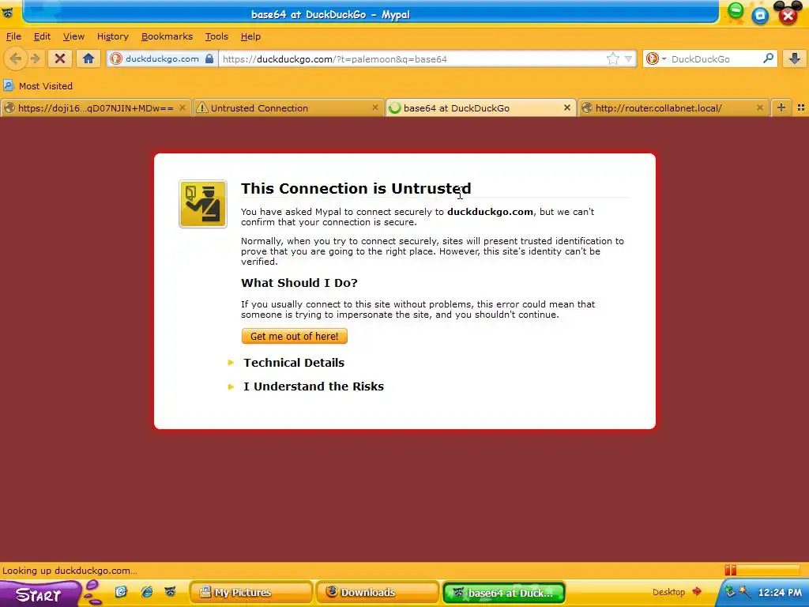This screenshot has height=607, width=809.
Task: Click the search magnifier icon
Action: pyautogui.click(x=768, y=58)
